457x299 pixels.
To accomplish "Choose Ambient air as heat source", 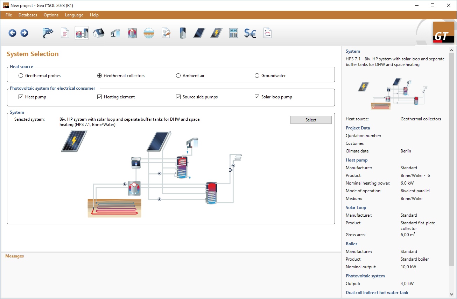I will [178, 75].
